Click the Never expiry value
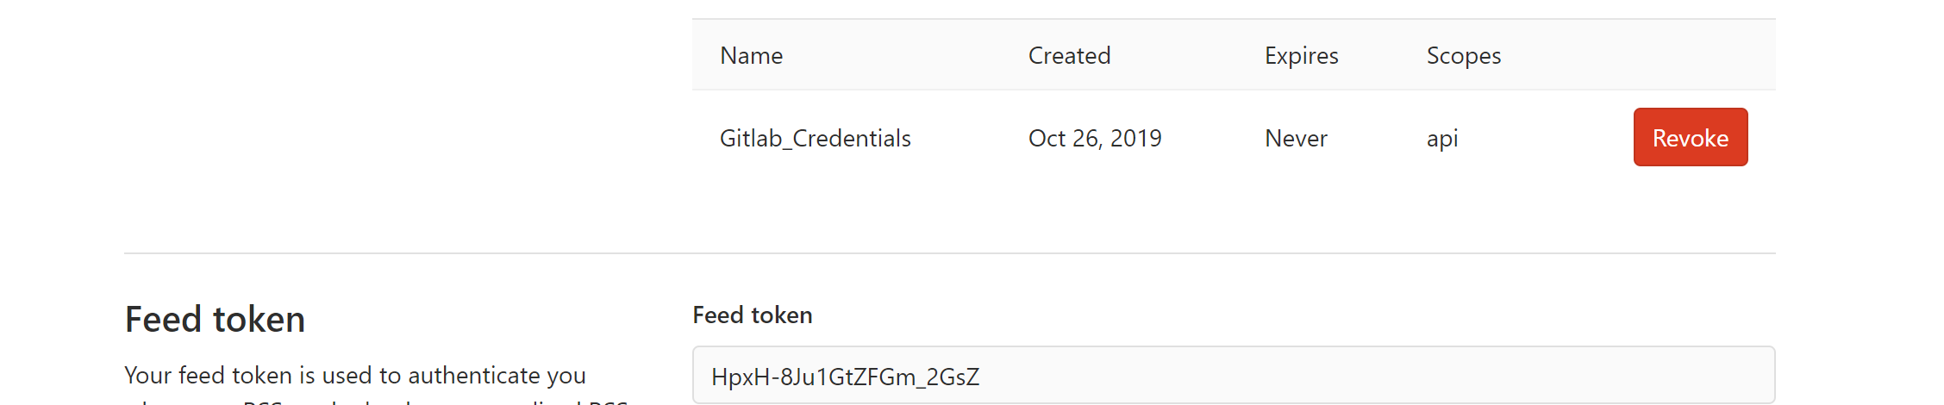The width and height of the screenshot is (1944, 405). pyautogui.click(x=1296, y=139)
